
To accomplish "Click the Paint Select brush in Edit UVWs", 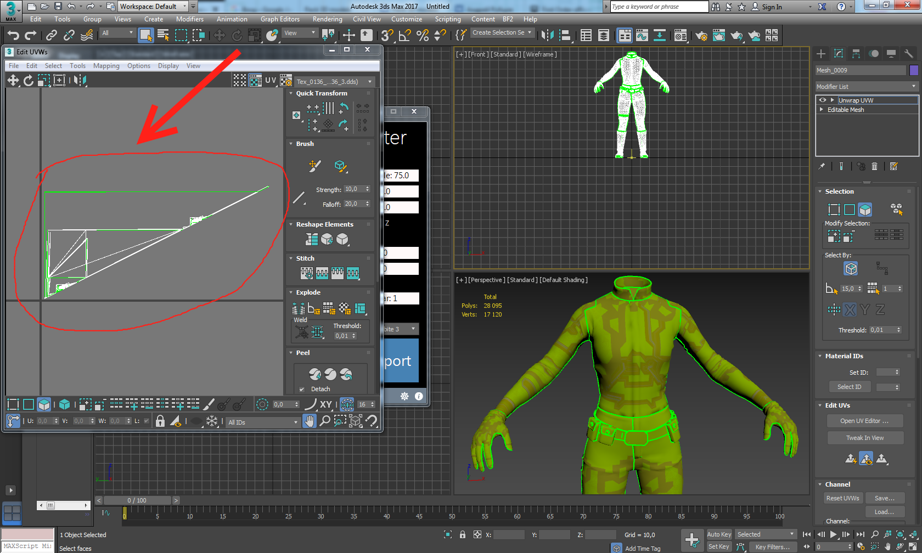I will [x=209, y=405].
